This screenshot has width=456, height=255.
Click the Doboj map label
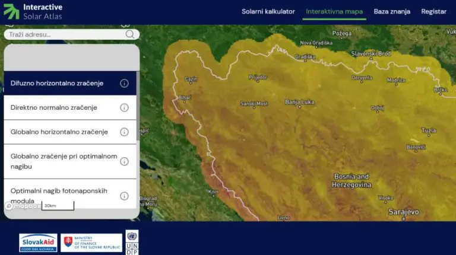click(378, 108)
